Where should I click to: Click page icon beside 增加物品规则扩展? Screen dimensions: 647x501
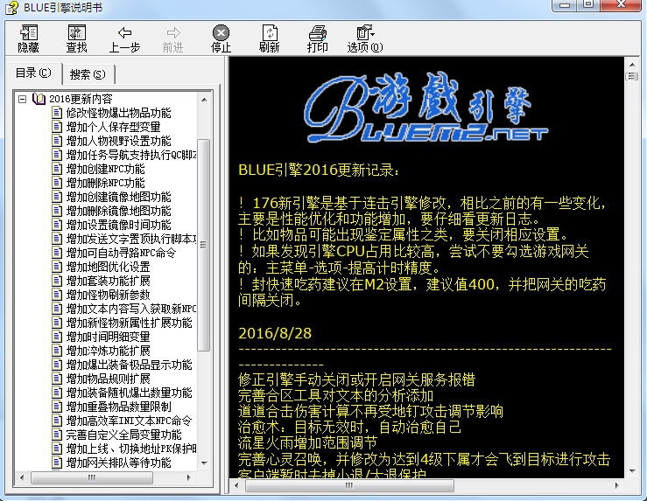pyautogui.click(x=58, y=379)
